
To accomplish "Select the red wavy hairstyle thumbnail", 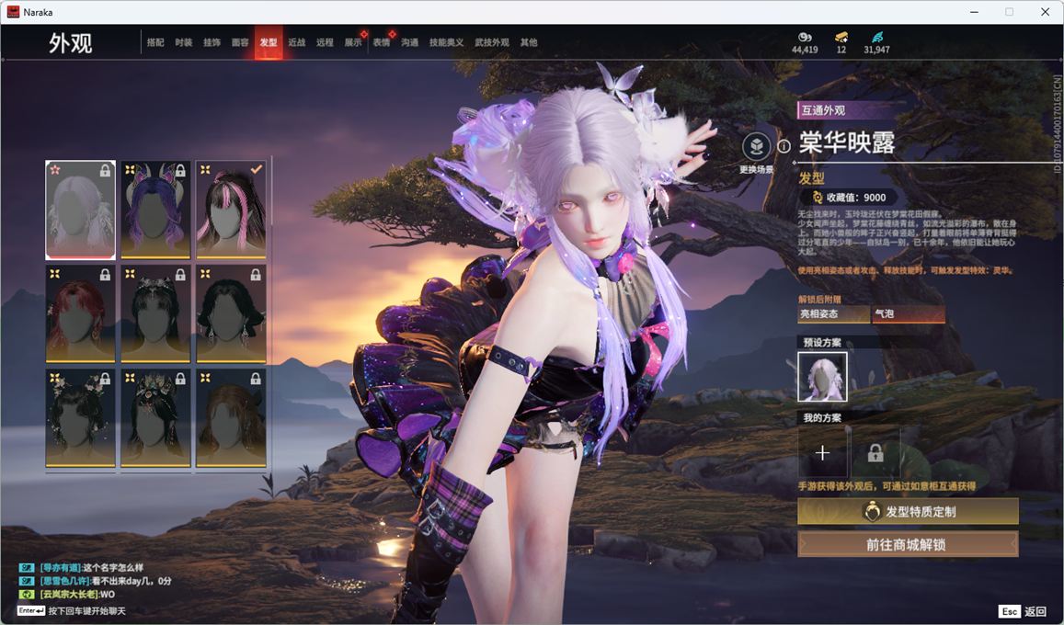I will click(x=80, y=313).
